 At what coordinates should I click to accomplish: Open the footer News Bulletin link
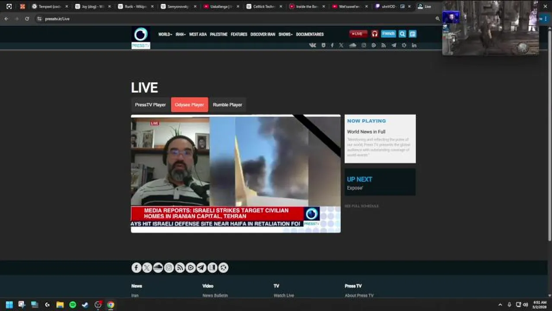[x=215, y=295]
